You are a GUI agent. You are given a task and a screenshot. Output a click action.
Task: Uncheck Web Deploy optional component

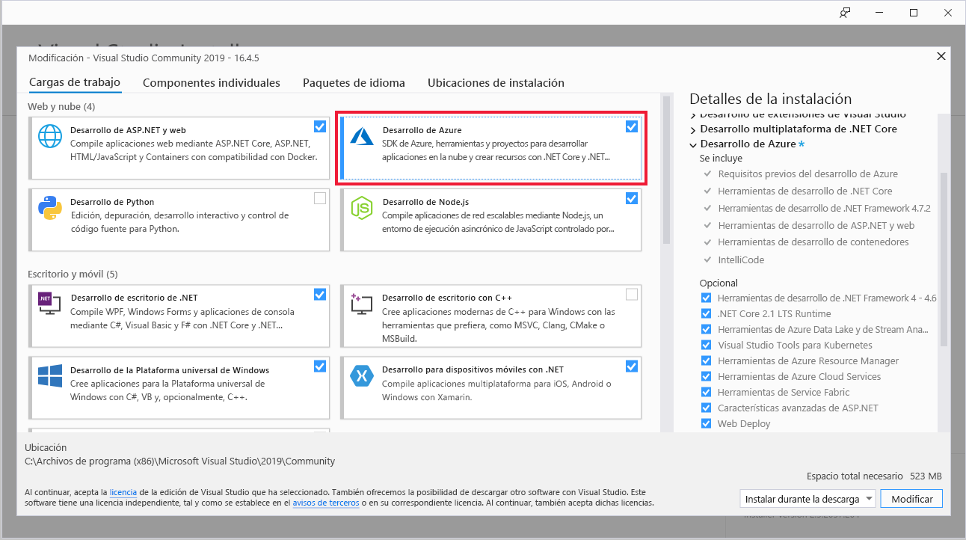[x=706, y=423]
